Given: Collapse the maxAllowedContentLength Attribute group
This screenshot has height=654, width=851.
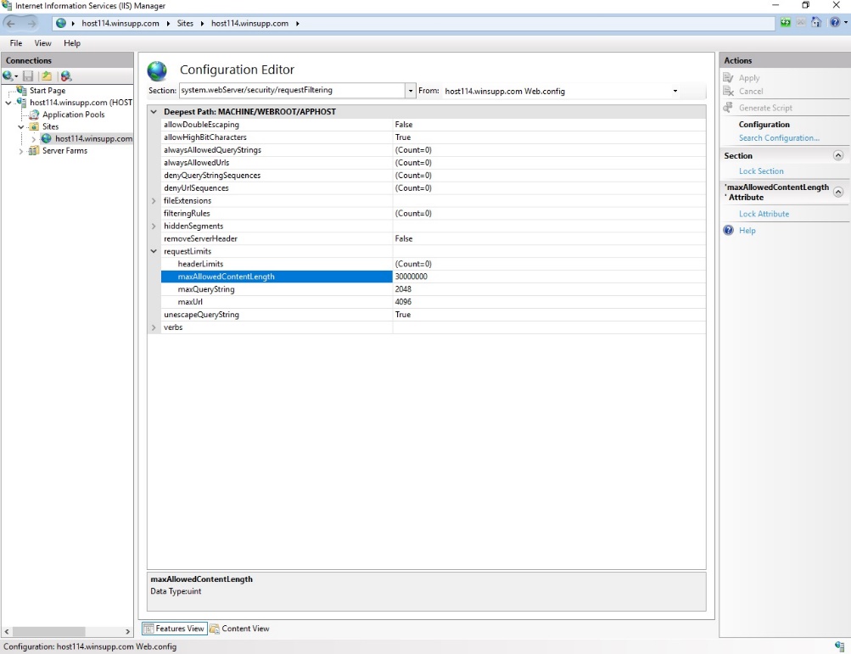Looking at the screenshot, I should tap(838, 193).
